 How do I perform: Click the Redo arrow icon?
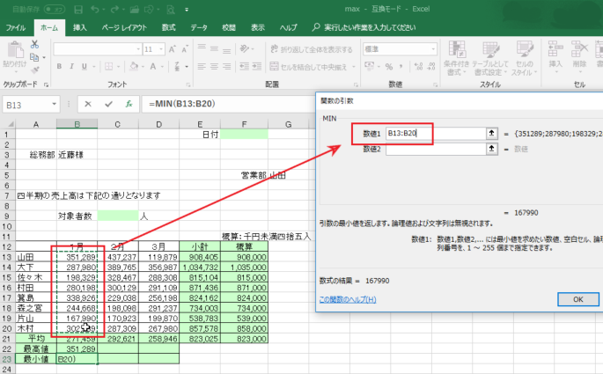114,9
